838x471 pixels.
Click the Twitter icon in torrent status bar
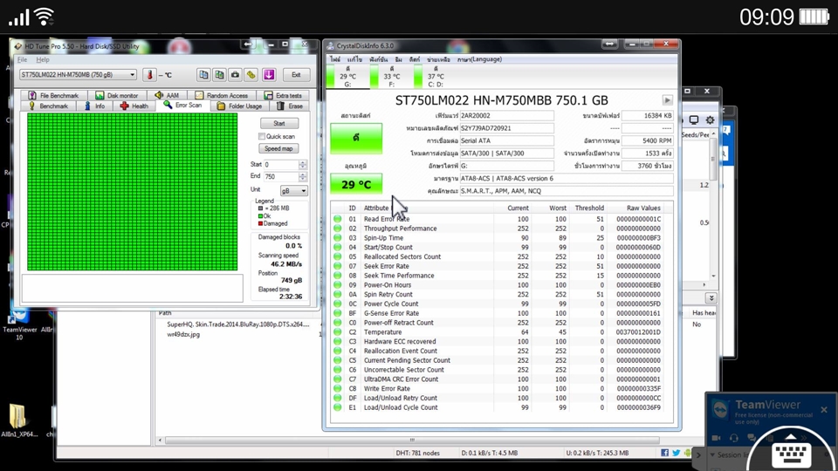coord(676,453)
